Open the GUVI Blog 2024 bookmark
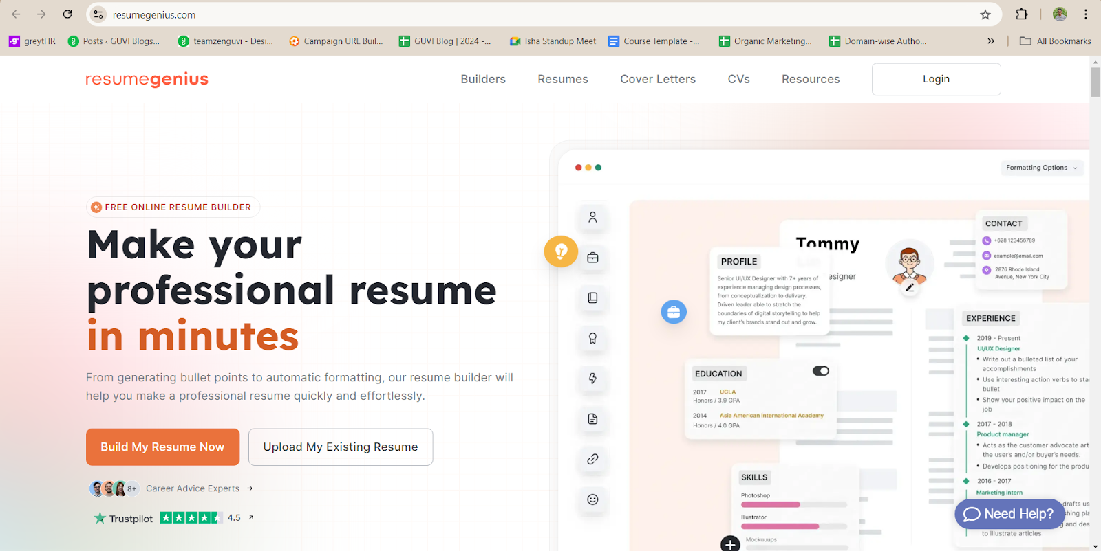This screenshot has height=551, width=1101. click(445, 41)
